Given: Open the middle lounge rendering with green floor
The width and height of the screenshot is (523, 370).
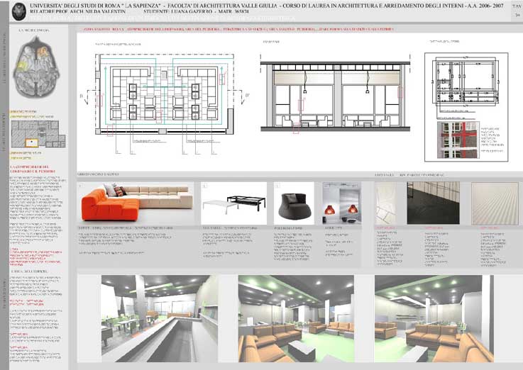Looking at the screenshot, I should (x=296, y=318).
